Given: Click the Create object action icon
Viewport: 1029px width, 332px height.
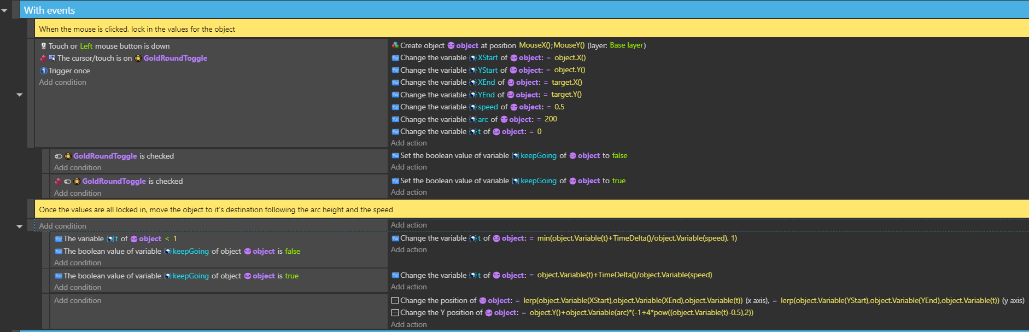Looking at the screenshot, I should point(395,45).
